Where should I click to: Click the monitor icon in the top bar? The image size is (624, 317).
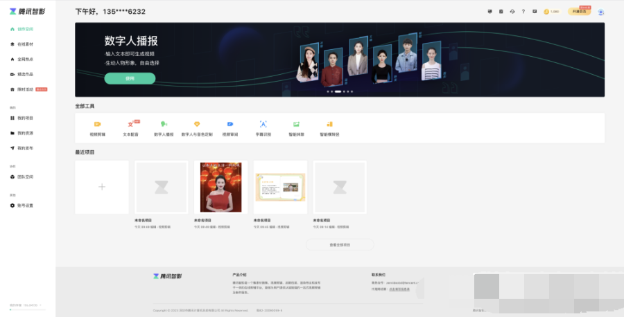click(490, 12)
